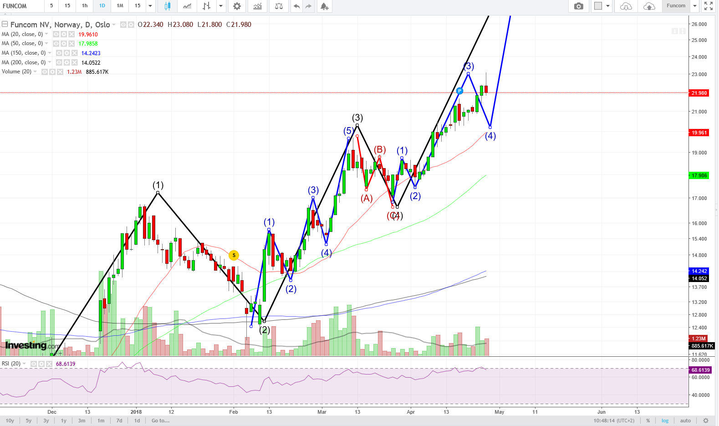
Task: Set date range to 7d
Action: (x=119, y=421)
